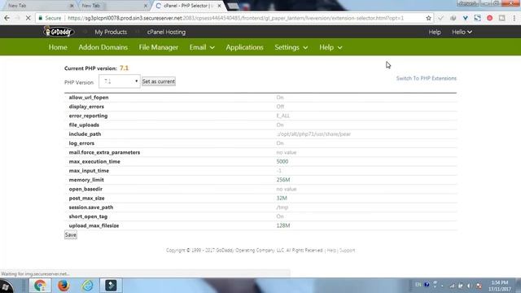Open File Manager
The width and height of the screenshot is (521, 293).
click(x=159, y=47)
